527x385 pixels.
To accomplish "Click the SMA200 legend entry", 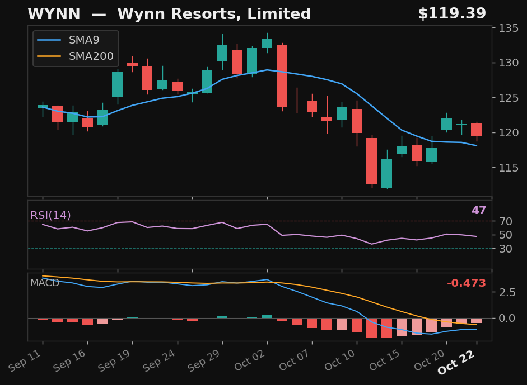I will pyautogui.click(x=75, y=56).
